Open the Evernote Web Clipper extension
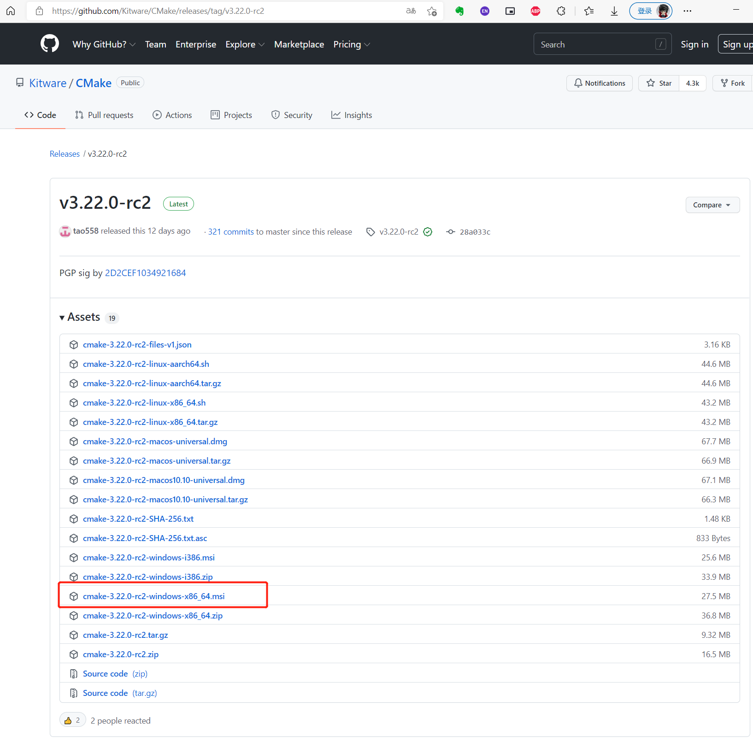 (x=459, y=11)
